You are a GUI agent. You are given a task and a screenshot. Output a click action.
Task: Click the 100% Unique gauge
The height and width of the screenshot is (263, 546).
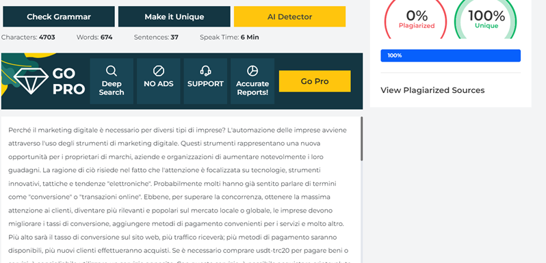pos(486,20)
